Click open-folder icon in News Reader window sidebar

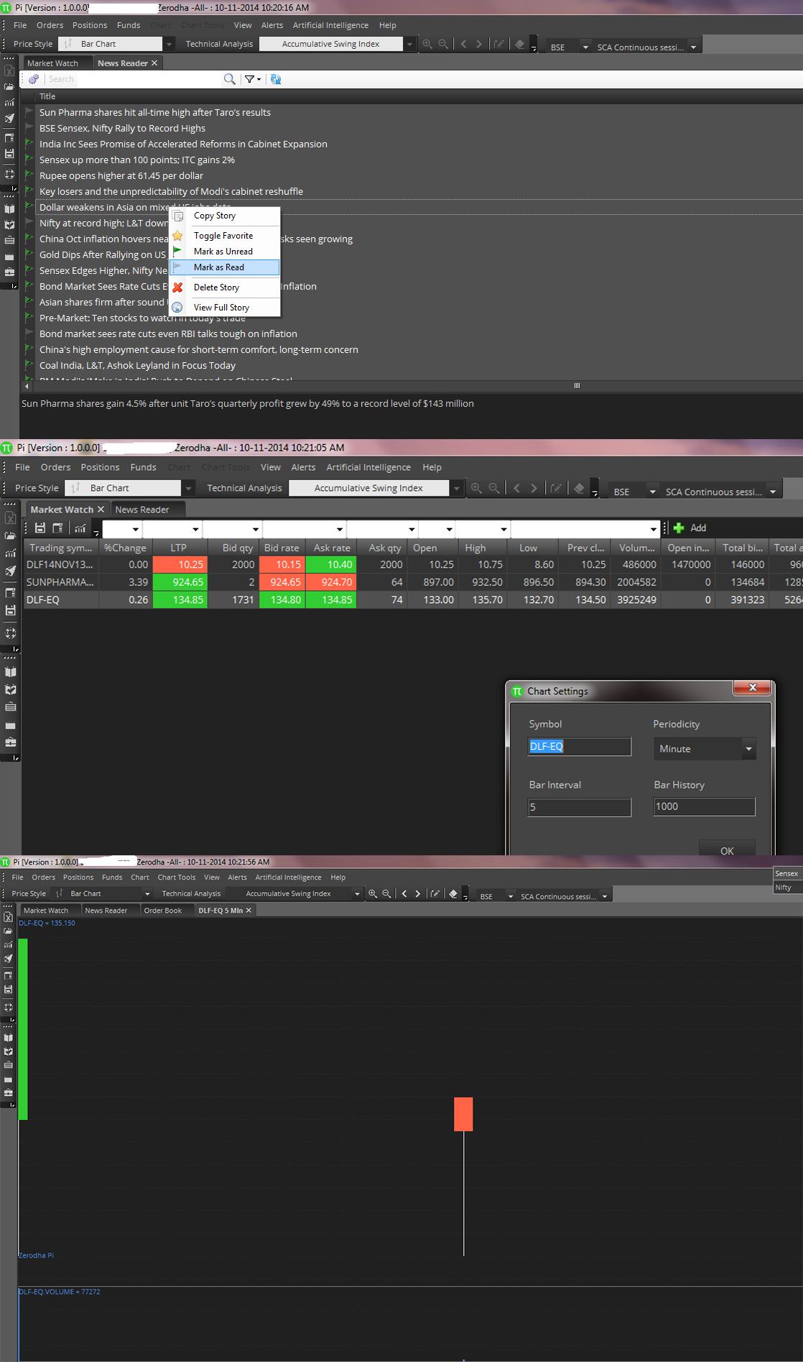coord(9,86)
